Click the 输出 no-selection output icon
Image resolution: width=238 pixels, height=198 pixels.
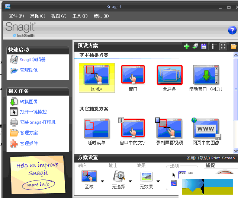click(119, 176)
